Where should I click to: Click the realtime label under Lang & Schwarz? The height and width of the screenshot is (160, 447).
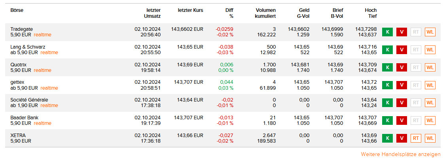[49, 53]
